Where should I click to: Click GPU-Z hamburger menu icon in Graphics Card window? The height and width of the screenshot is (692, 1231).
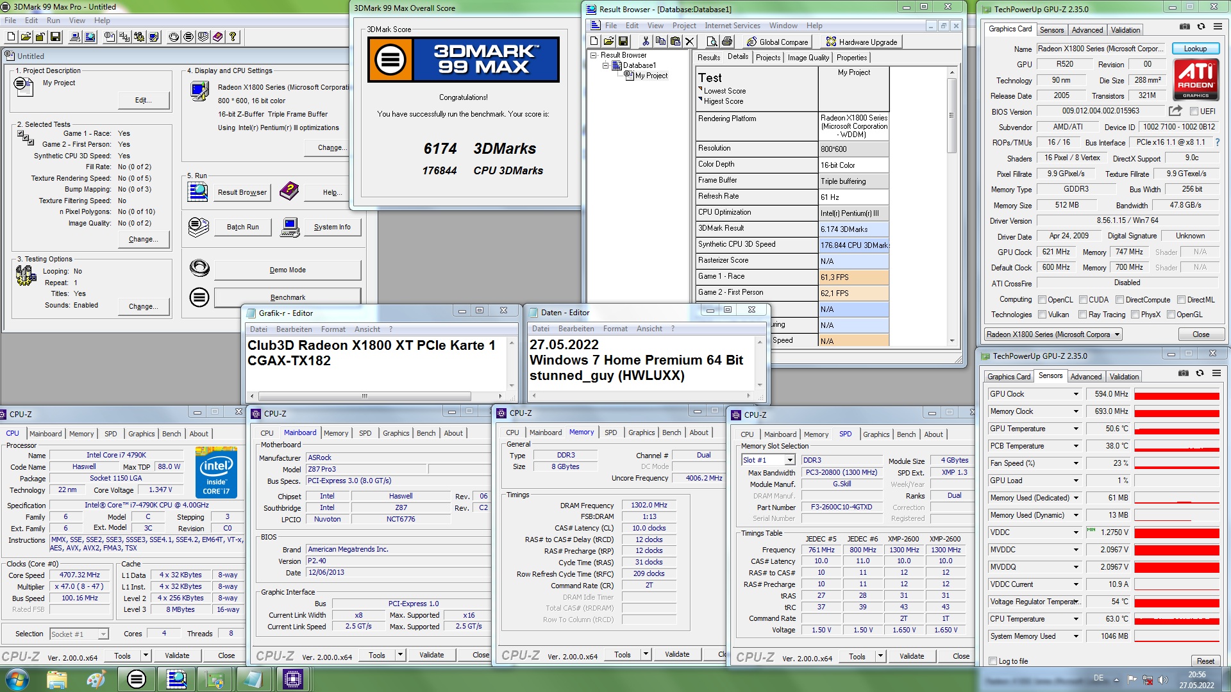tap(1218, 27)
